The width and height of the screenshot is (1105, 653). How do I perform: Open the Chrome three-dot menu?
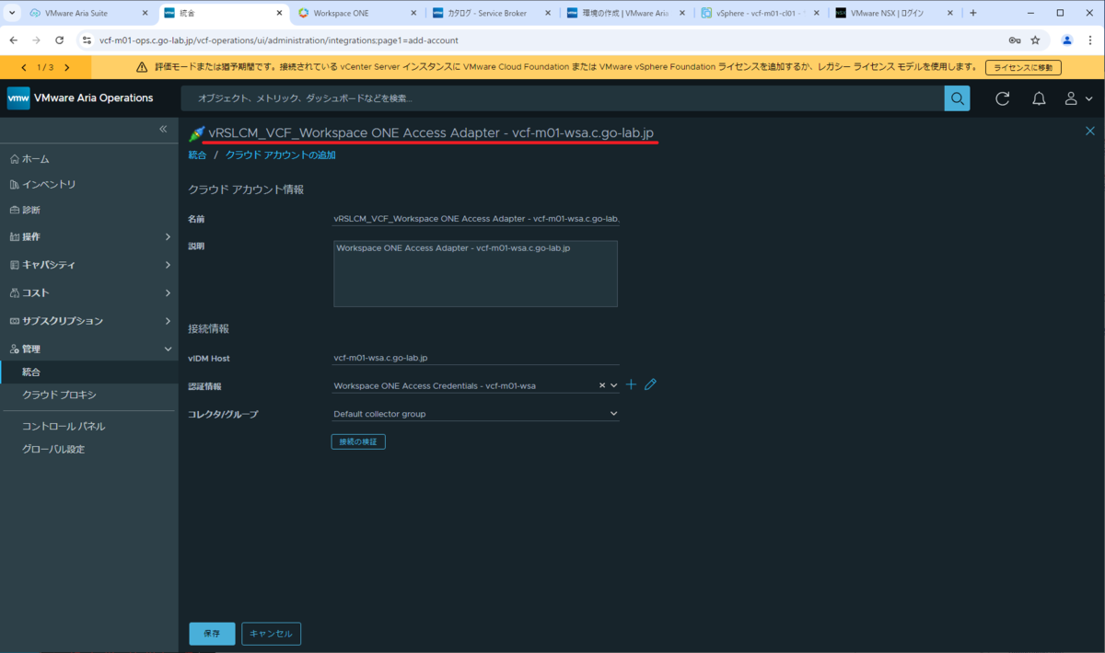[1090, 40]
